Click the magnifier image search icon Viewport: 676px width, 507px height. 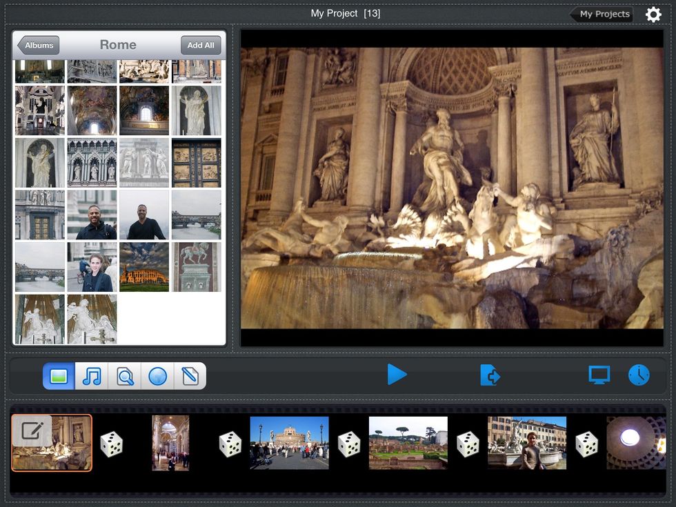point(125,376)
